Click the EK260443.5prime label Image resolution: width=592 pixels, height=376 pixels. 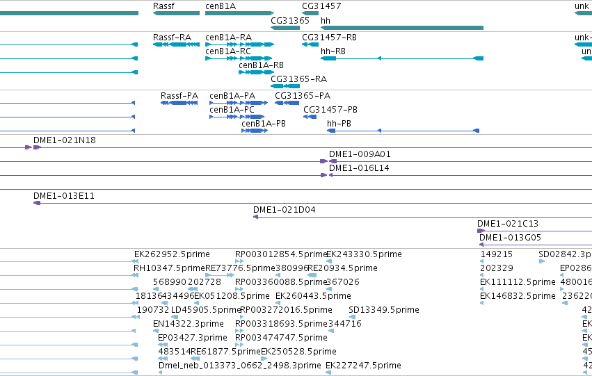[x=313, y=297]
